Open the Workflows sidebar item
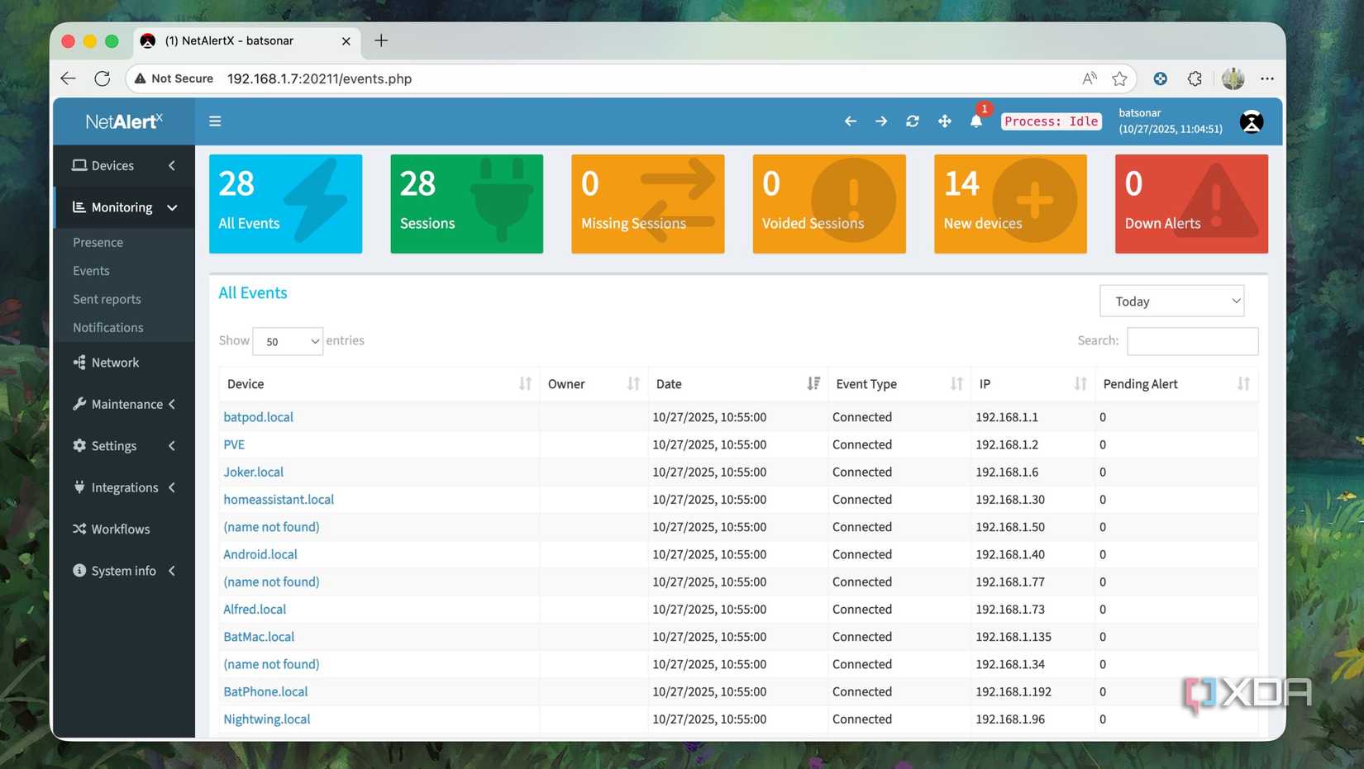Screen dimensions: 1364x769 [x=124, y=529]
